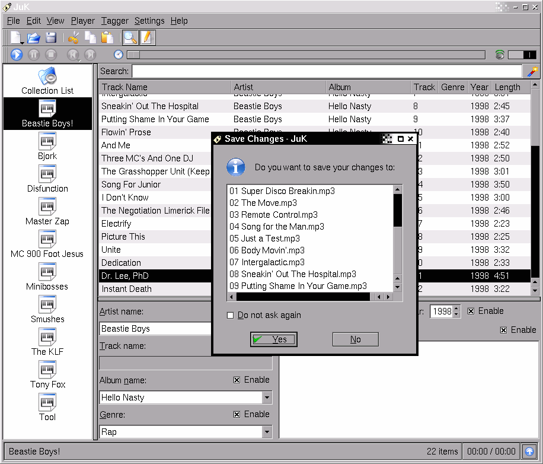
Task: Open the Player menu
Action: point(82,21)
